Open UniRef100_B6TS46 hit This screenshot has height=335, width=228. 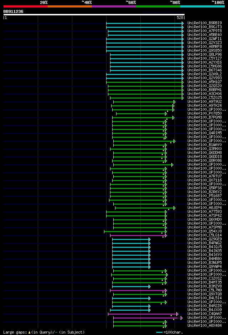tap(204, 70)
